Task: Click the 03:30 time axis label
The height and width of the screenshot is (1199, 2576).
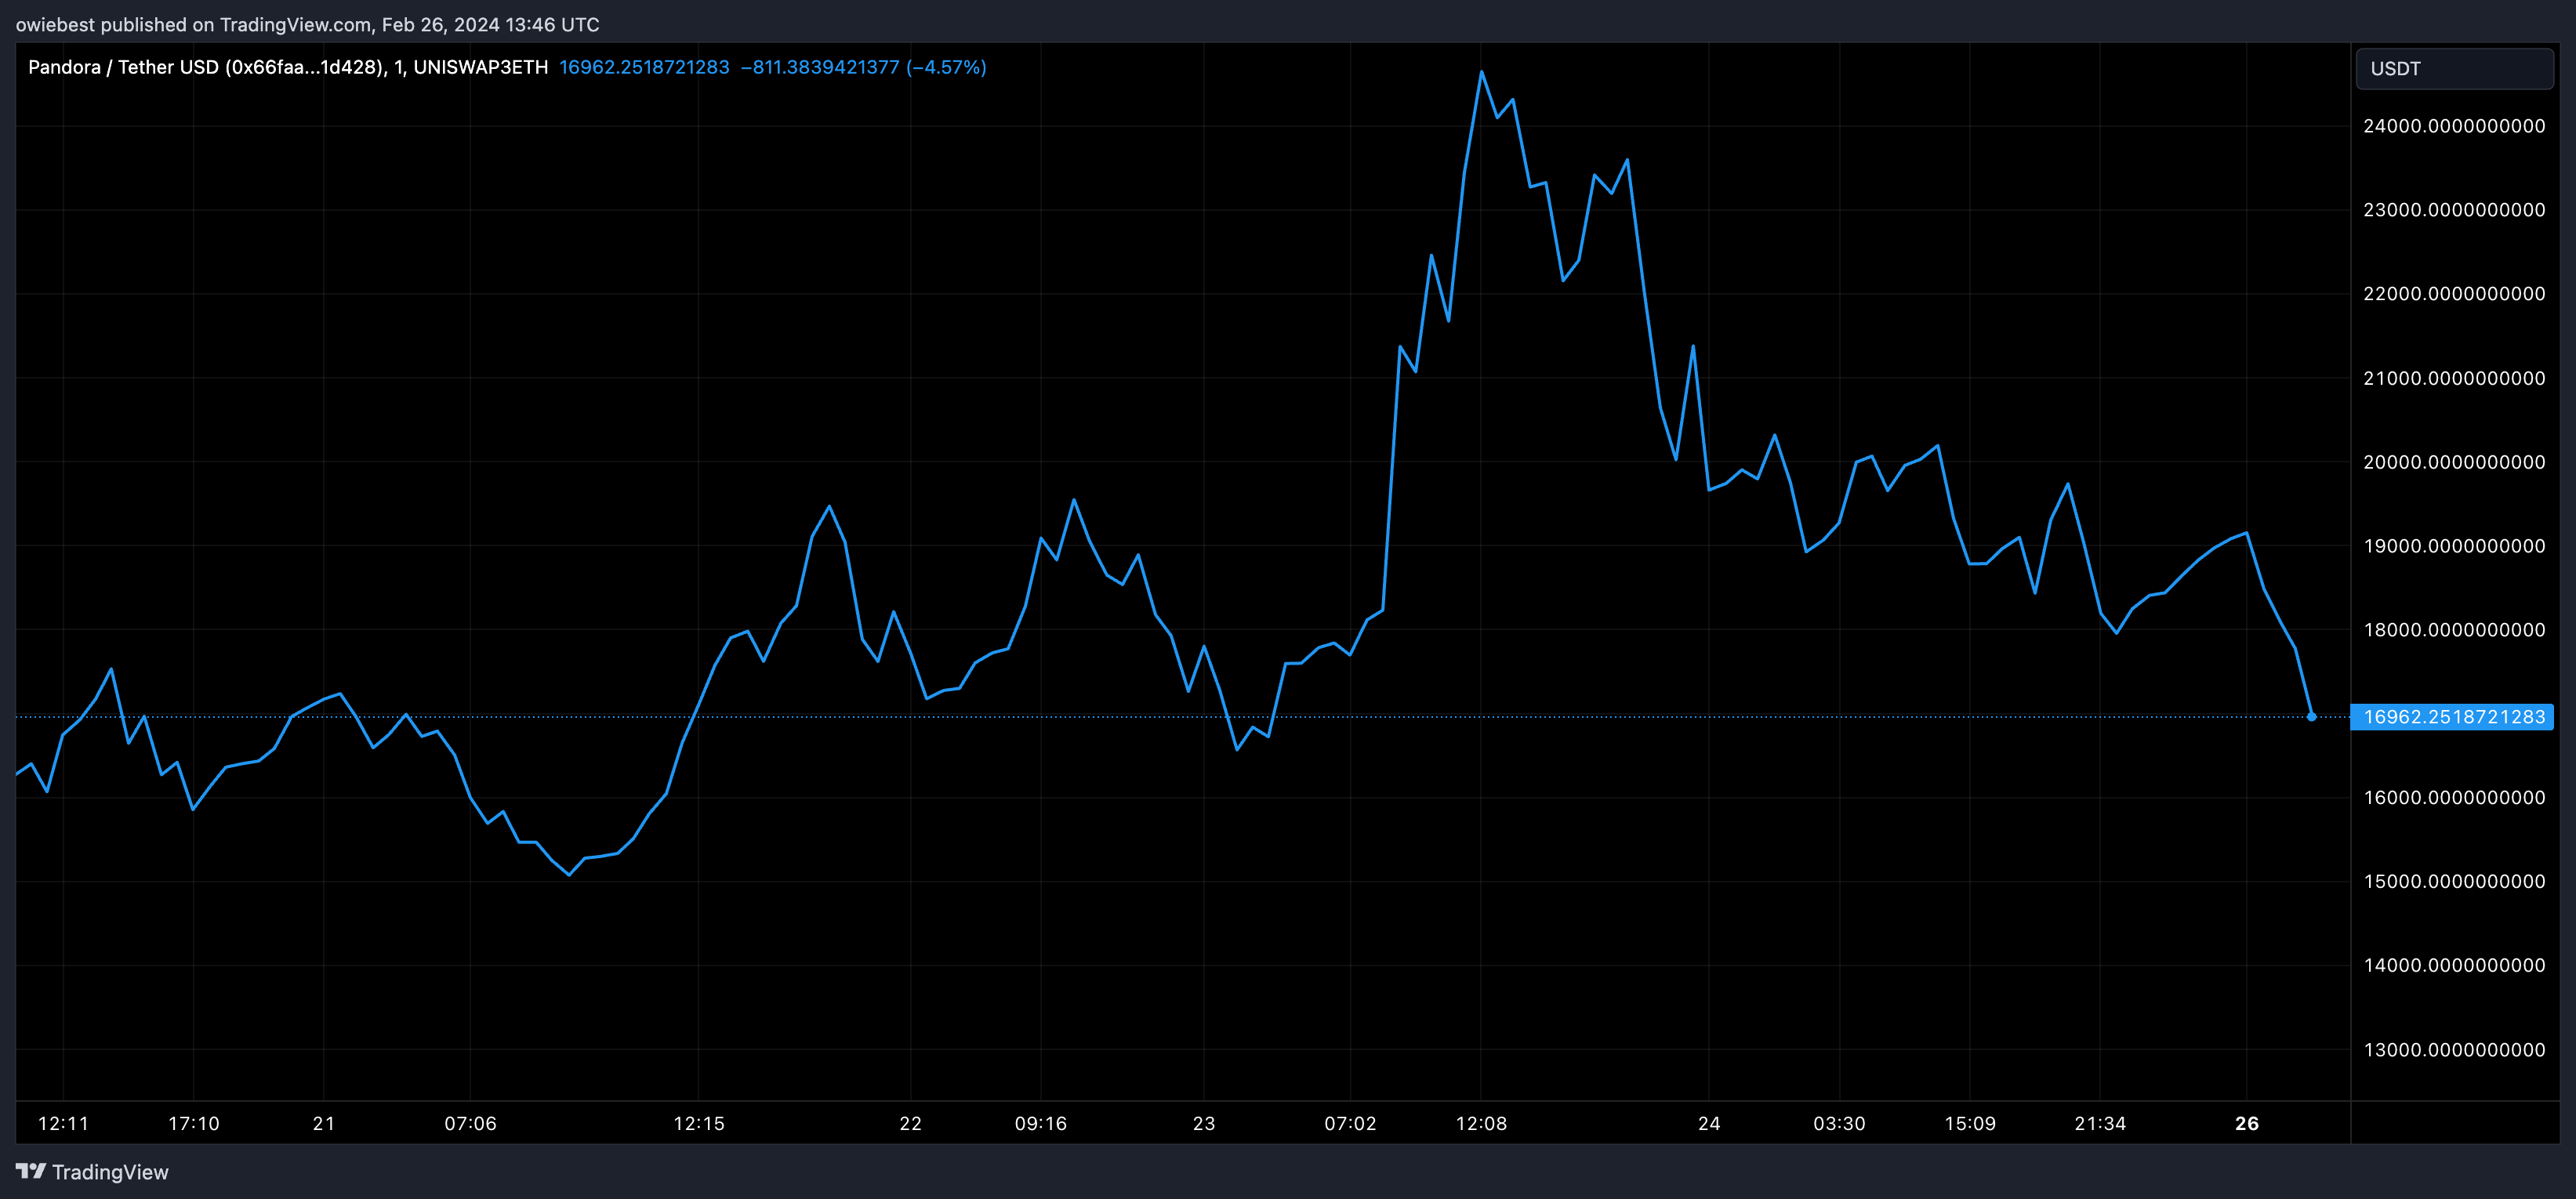Action: pyautogui.click(x=1839, y=1123)
